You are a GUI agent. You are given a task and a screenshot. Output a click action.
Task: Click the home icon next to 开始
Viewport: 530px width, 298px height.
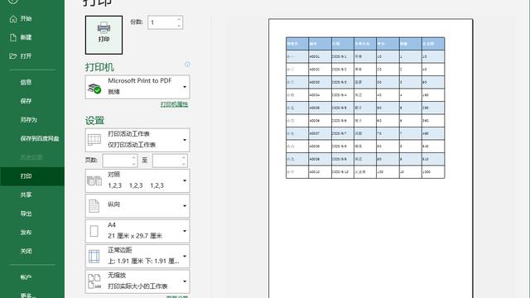tap(13, 18)
